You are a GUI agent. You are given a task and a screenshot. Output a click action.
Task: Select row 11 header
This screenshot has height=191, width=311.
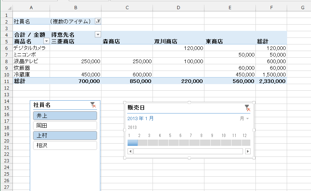pos(6,81)
